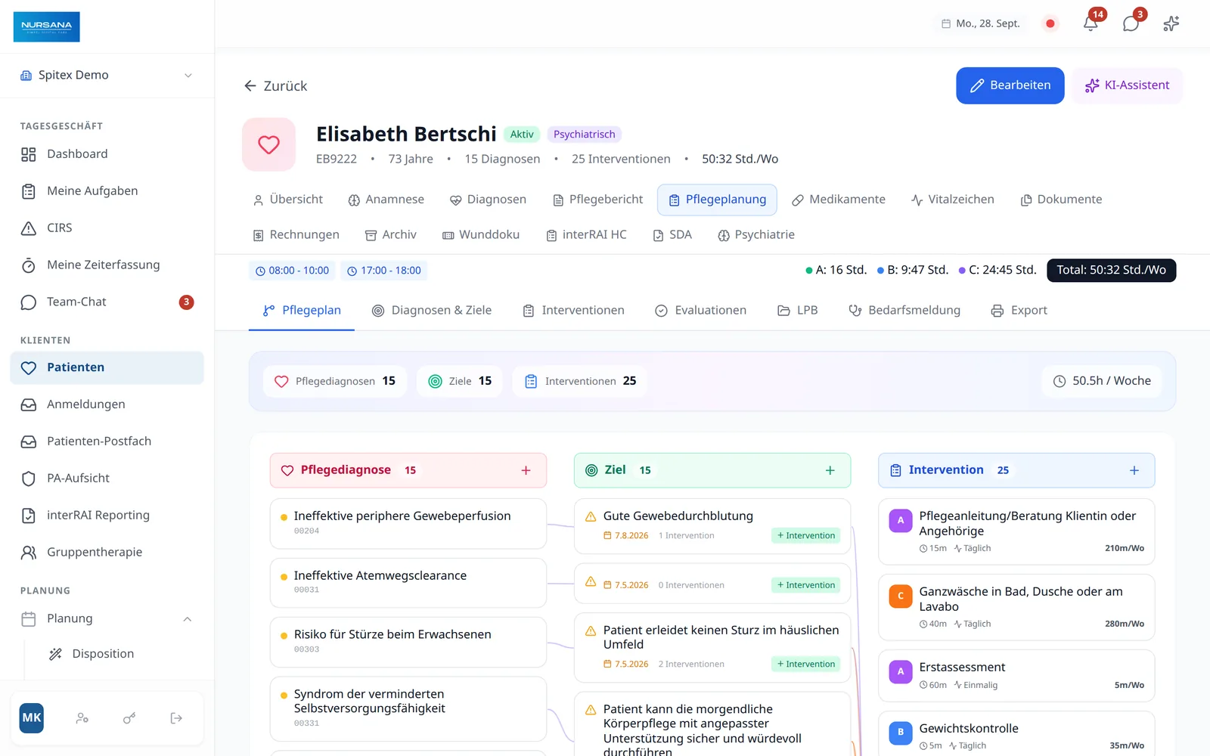Viewport: 1210px width, 756px height.
Task: Click the red recording indicator dot
Action: click(x=1050, y=23)
